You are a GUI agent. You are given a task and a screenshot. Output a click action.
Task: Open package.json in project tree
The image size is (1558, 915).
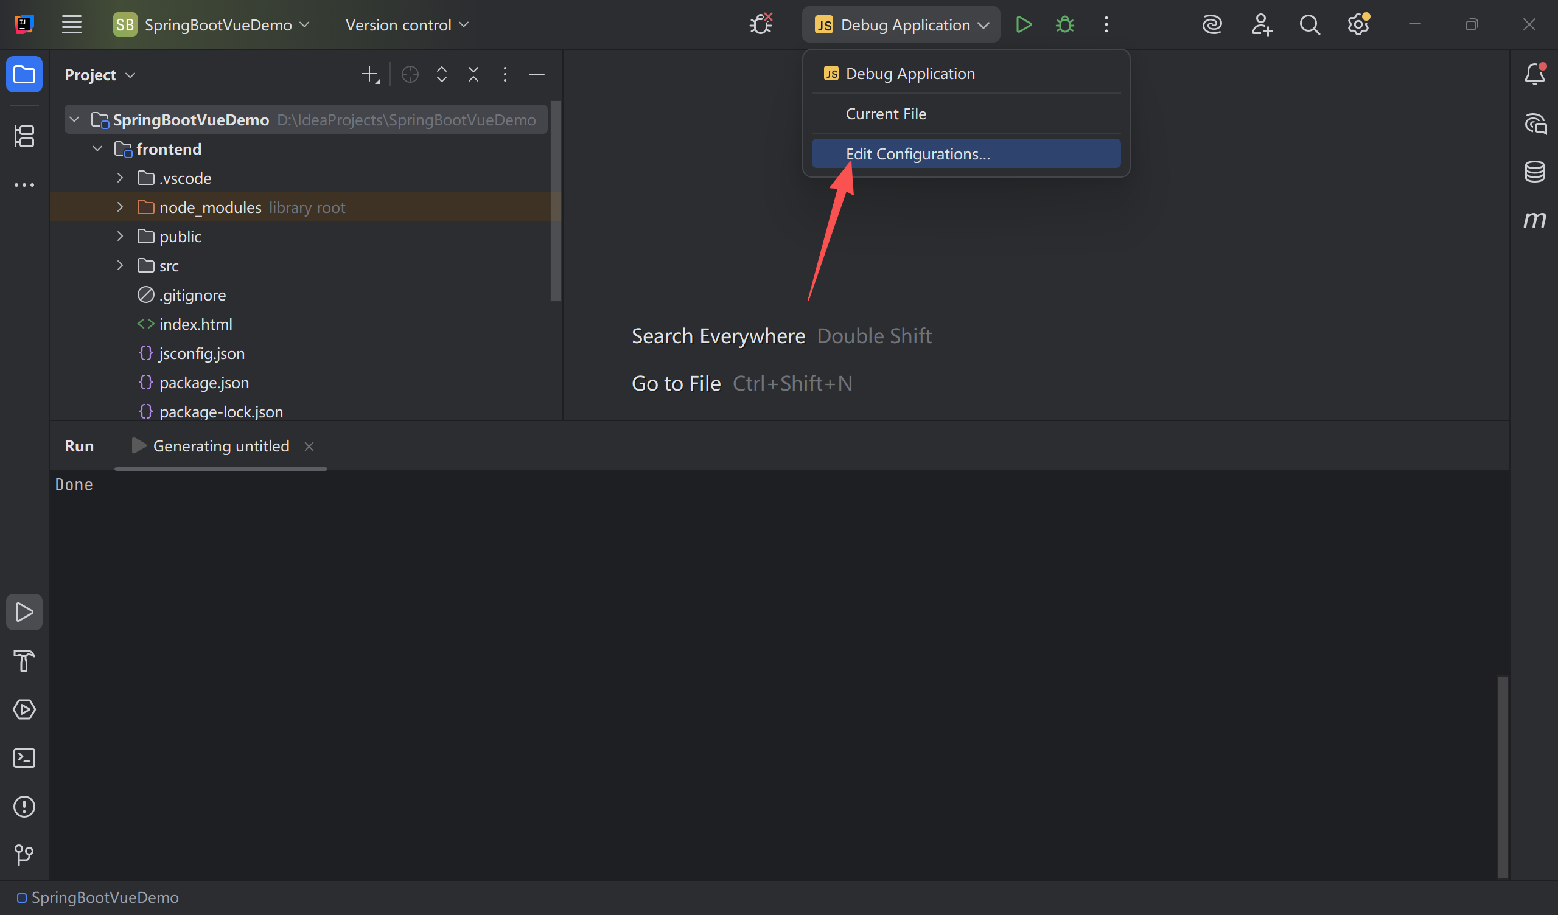204,383
